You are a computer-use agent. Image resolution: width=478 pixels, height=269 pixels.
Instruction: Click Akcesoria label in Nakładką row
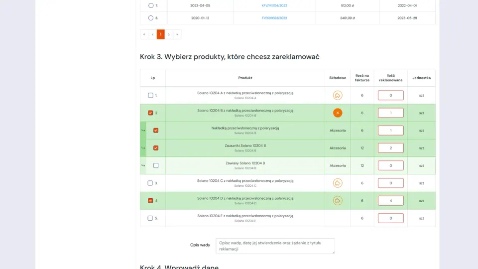[x=338, y=131]
